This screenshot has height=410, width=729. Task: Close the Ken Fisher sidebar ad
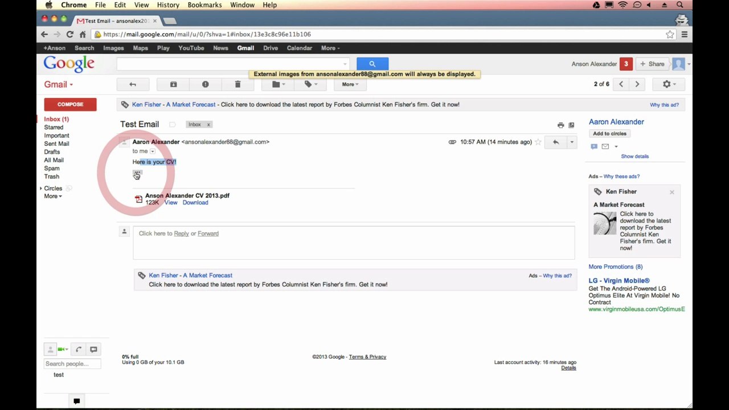pyautogui.click(x=672, y=192)
